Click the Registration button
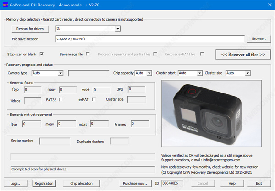The width and height of the screenshot is (275, 191). click(44, 183)
